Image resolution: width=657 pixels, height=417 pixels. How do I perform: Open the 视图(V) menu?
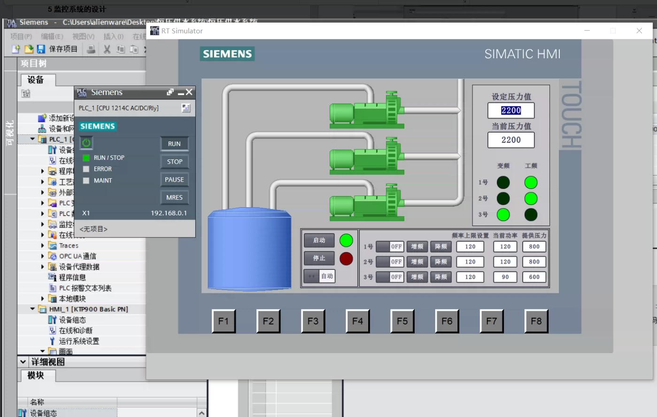(83, 36)
